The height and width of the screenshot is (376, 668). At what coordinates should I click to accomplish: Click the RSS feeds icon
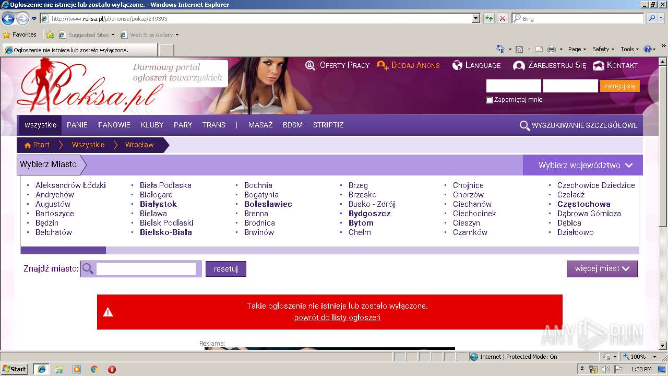(519, 49)
